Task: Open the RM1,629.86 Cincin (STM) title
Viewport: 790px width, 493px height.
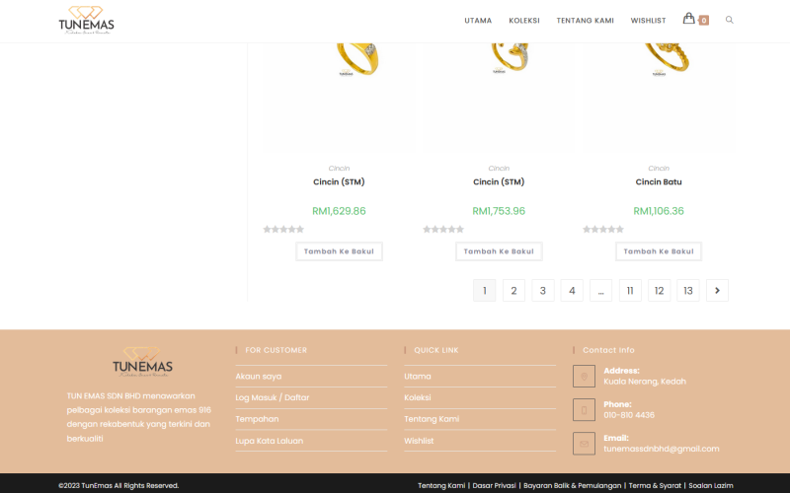Action: [x=339, y=182]
